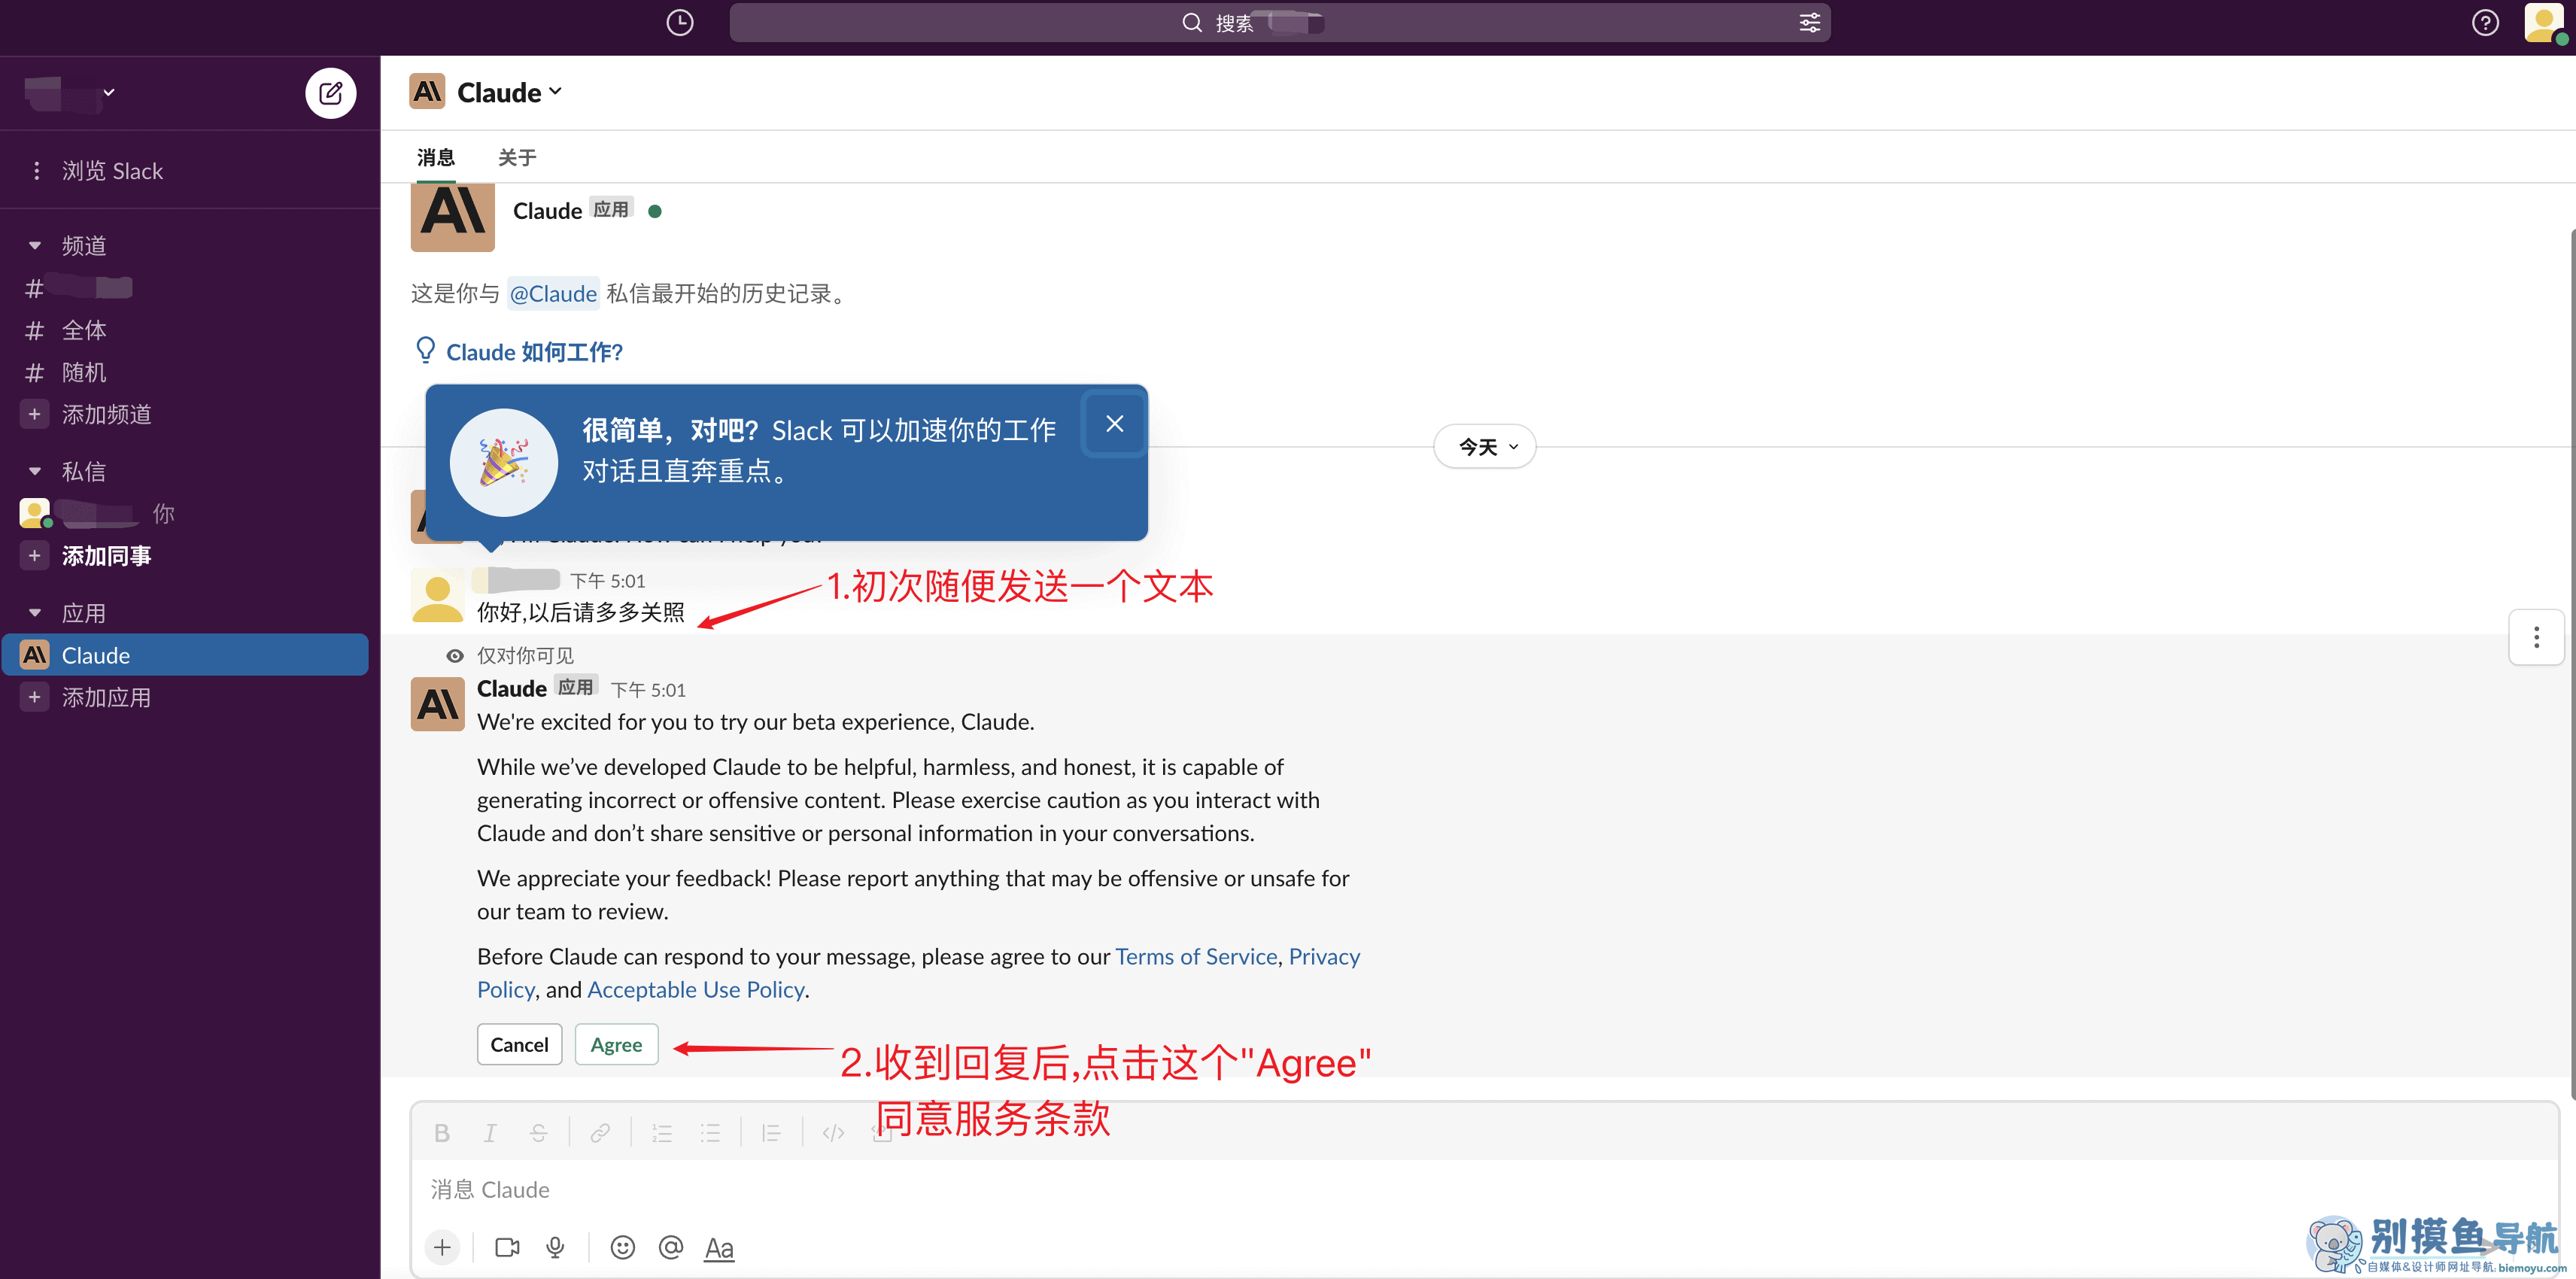Close the blue Slack tip popup

(x=1114, y=424)
